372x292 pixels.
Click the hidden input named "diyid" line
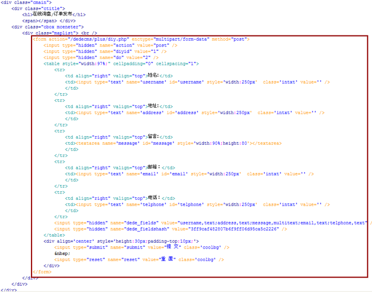(109, 52)
